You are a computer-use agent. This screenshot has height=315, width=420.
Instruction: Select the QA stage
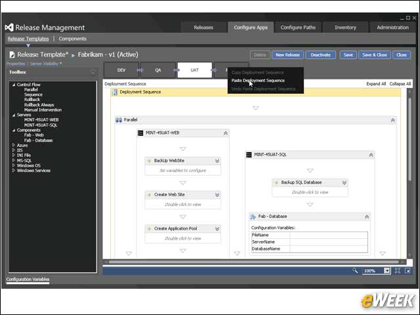(x=158, y=70)
